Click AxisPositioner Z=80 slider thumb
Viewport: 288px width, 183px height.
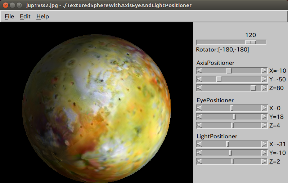pyautogui.click(x=253, y=88)
